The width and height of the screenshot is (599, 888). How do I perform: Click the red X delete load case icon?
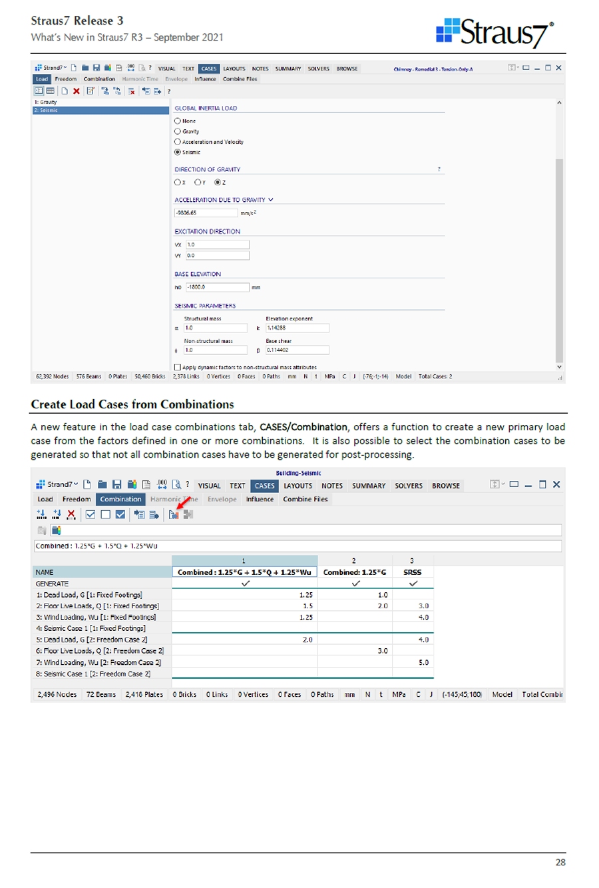pyautogui.click(x=77, y=91)
